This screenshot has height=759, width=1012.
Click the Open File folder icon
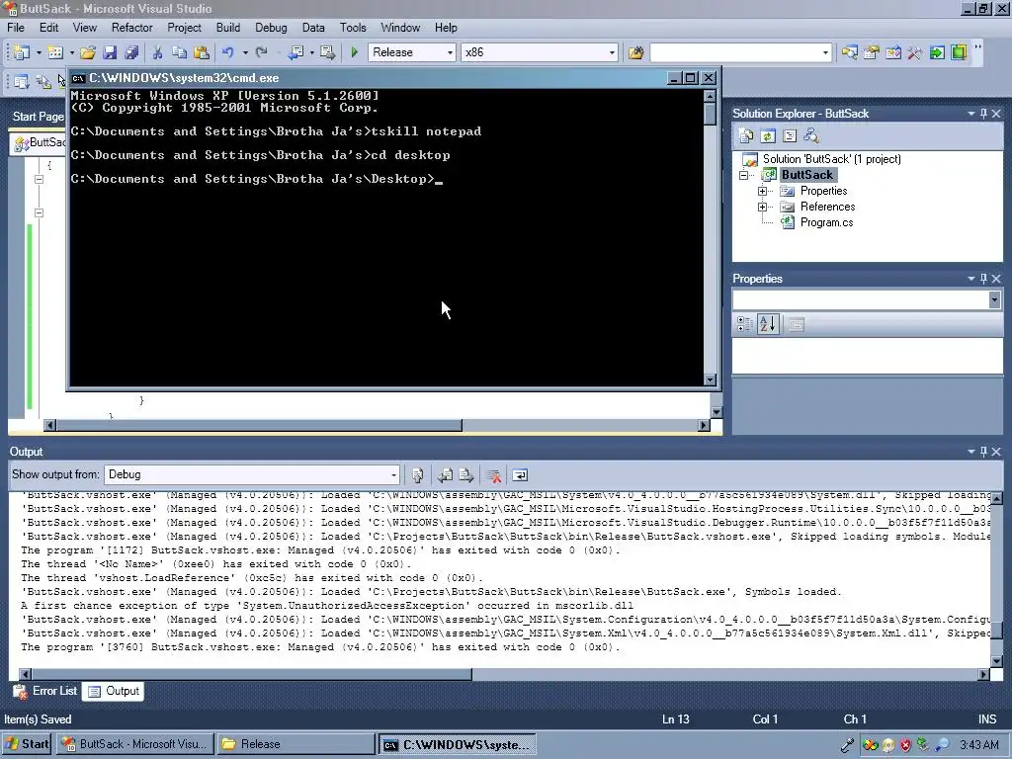pyautogui.click(x=88, y=52)
